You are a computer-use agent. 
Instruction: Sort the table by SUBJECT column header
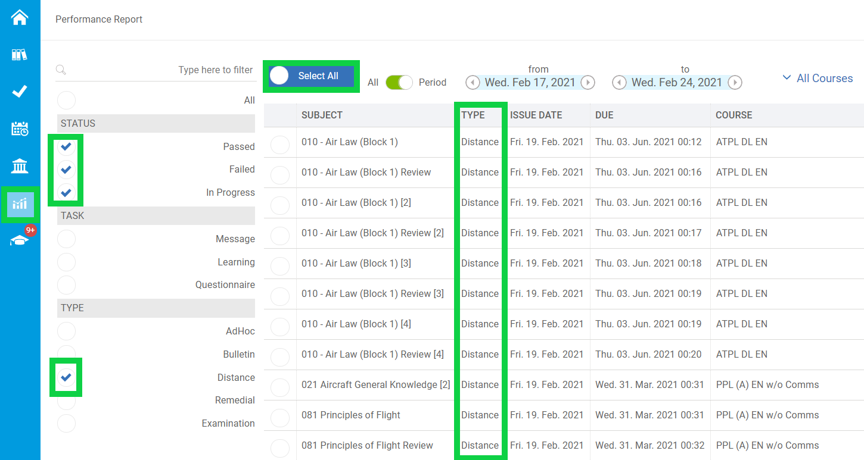[x=322, y=115]
